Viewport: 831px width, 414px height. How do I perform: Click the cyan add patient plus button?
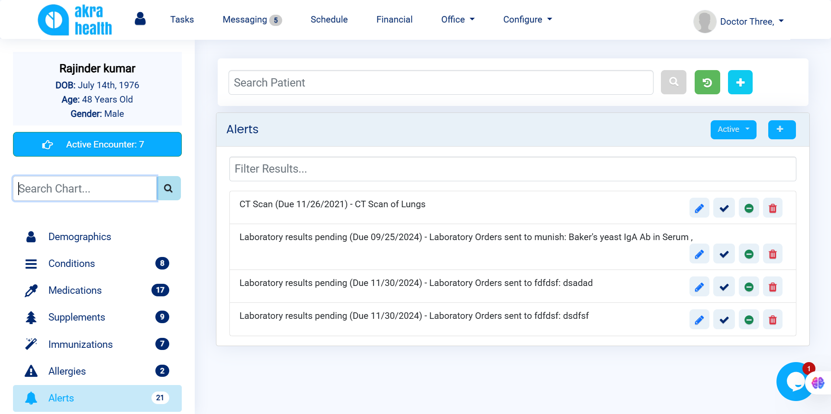click(740, 82)
